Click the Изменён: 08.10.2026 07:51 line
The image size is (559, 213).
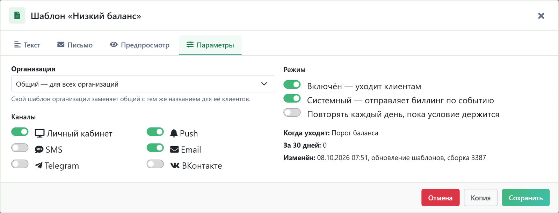coord(385,158)
